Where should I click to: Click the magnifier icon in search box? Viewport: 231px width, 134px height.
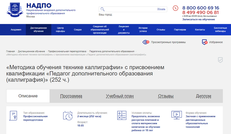103,9
